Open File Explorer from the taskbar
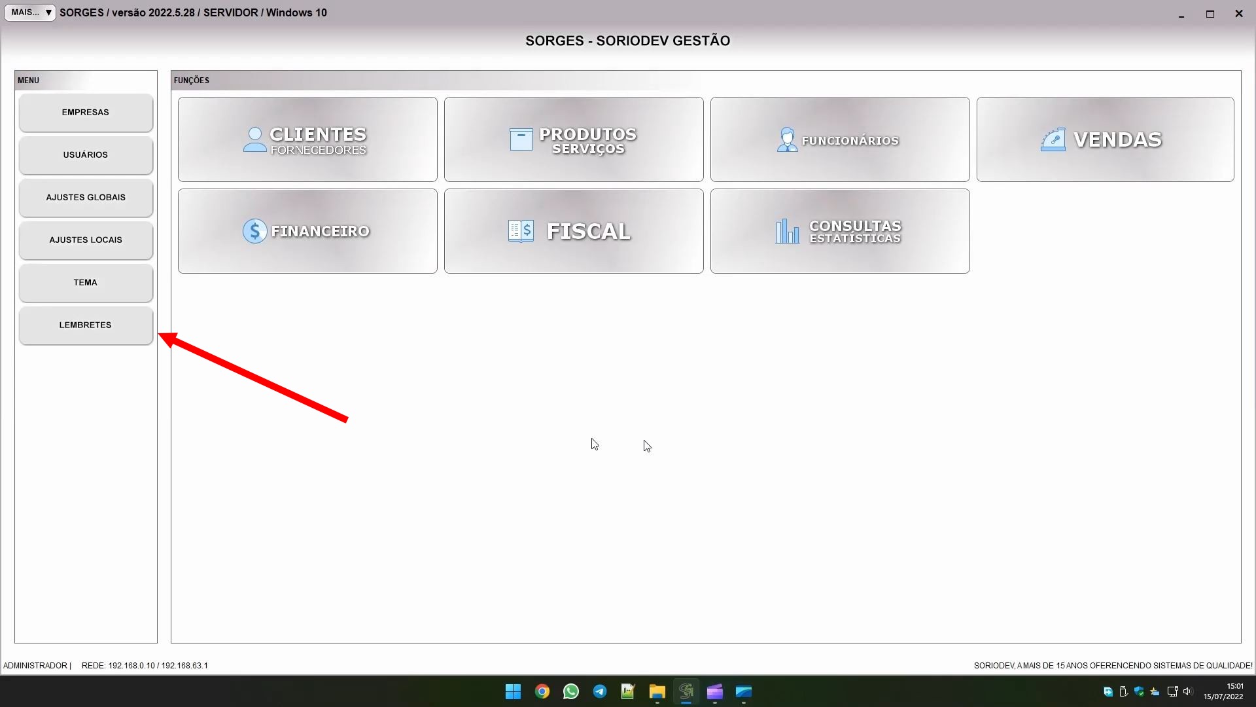 click(657, 691)
